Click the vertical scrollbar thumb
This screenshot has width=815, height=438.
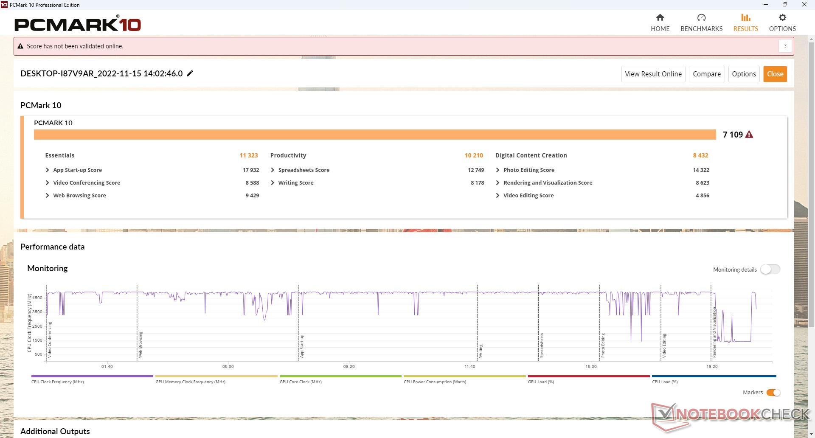pyautogui.click(x=811, y=184)
